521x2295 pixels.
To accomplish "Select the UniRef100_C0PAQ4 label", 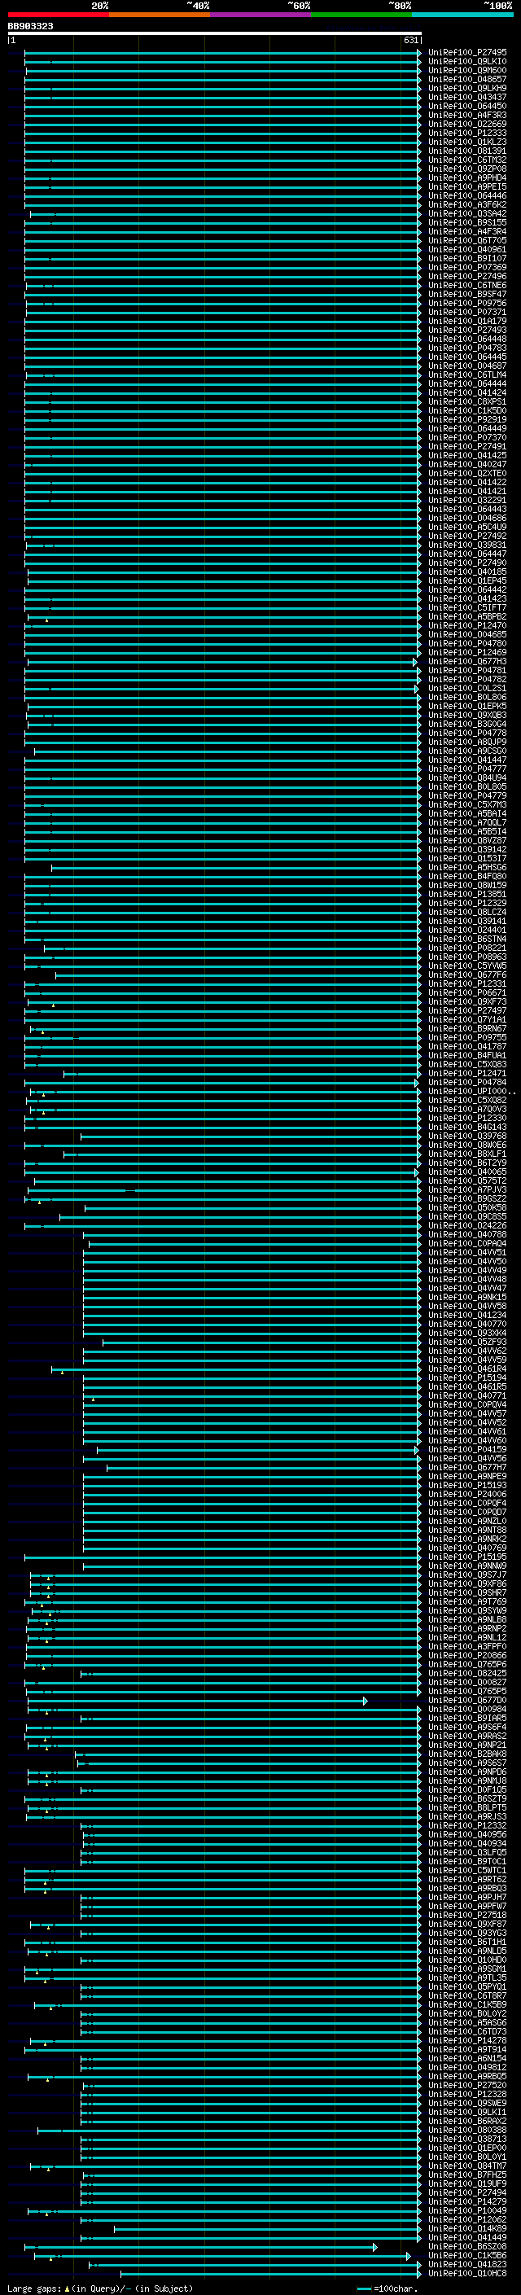I will (467, 1244).
